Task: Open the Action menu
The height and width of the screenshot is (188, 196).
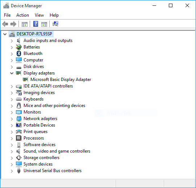Action: click(22, 15)
